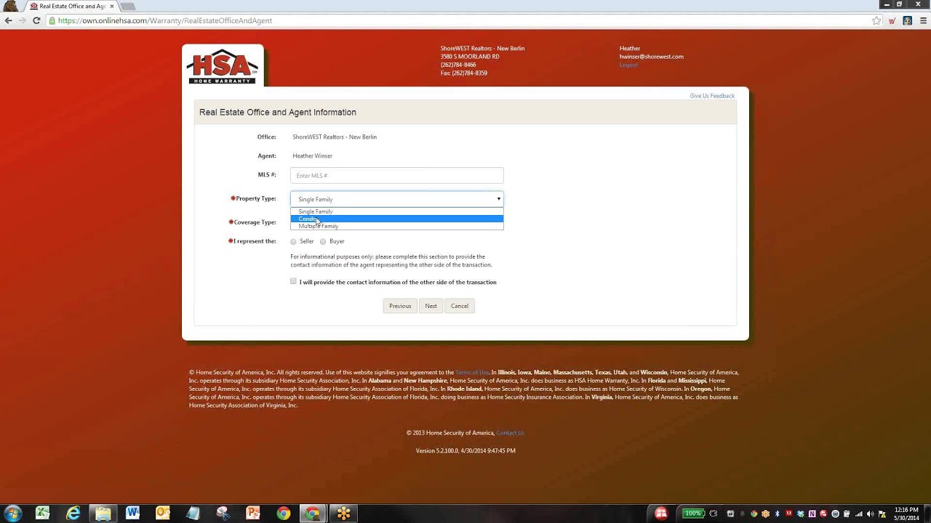Collapse the Property Type dropdown arrow

498,199
